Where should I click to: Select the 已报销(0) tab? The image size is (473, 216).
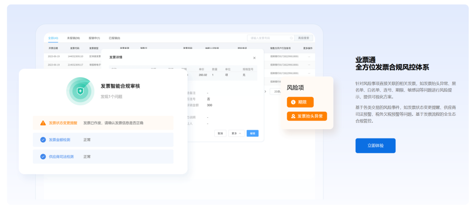[114, 38]
